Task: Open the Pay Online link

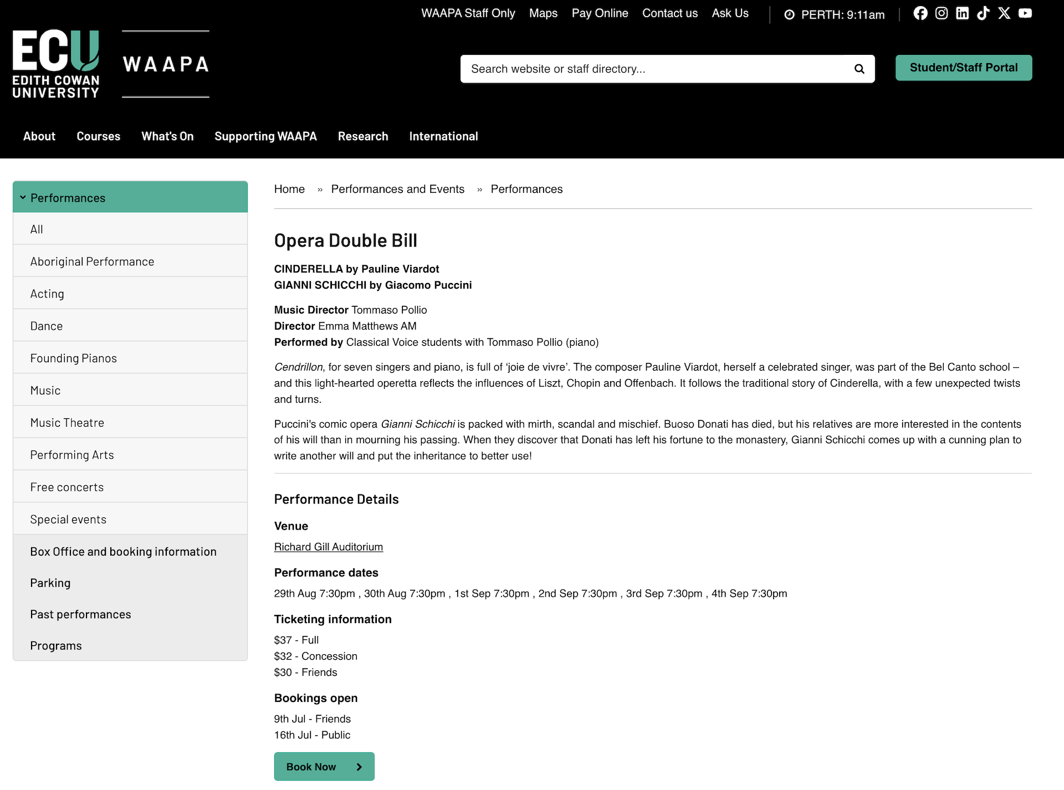Action: click(x=600, y=13)
